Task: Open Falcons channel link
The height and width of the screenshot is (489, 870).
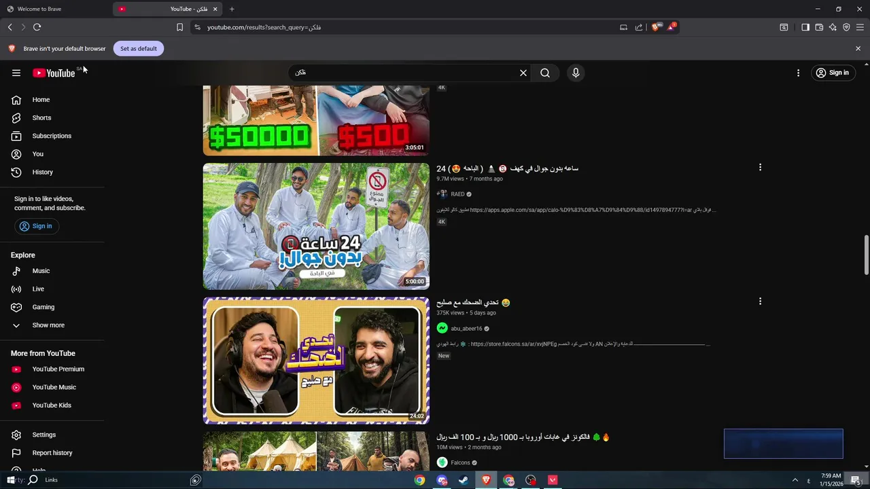Action: click(460, 463)
